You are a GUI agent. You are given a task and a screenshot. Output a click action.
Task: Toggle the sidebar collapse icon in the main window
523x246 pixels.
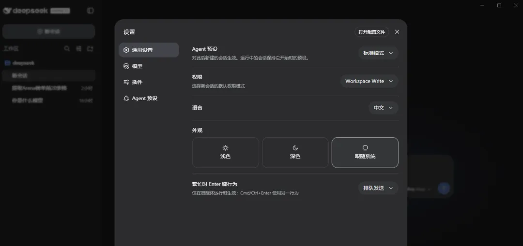91,11
